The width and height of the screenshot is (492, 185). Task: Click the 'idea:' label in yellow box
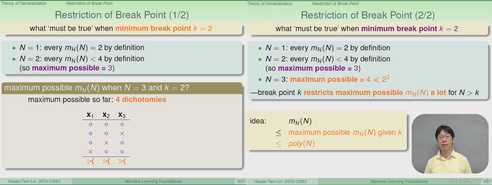258,121
